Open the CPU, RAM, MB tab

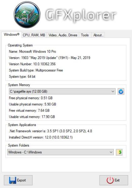coord(34,35)
